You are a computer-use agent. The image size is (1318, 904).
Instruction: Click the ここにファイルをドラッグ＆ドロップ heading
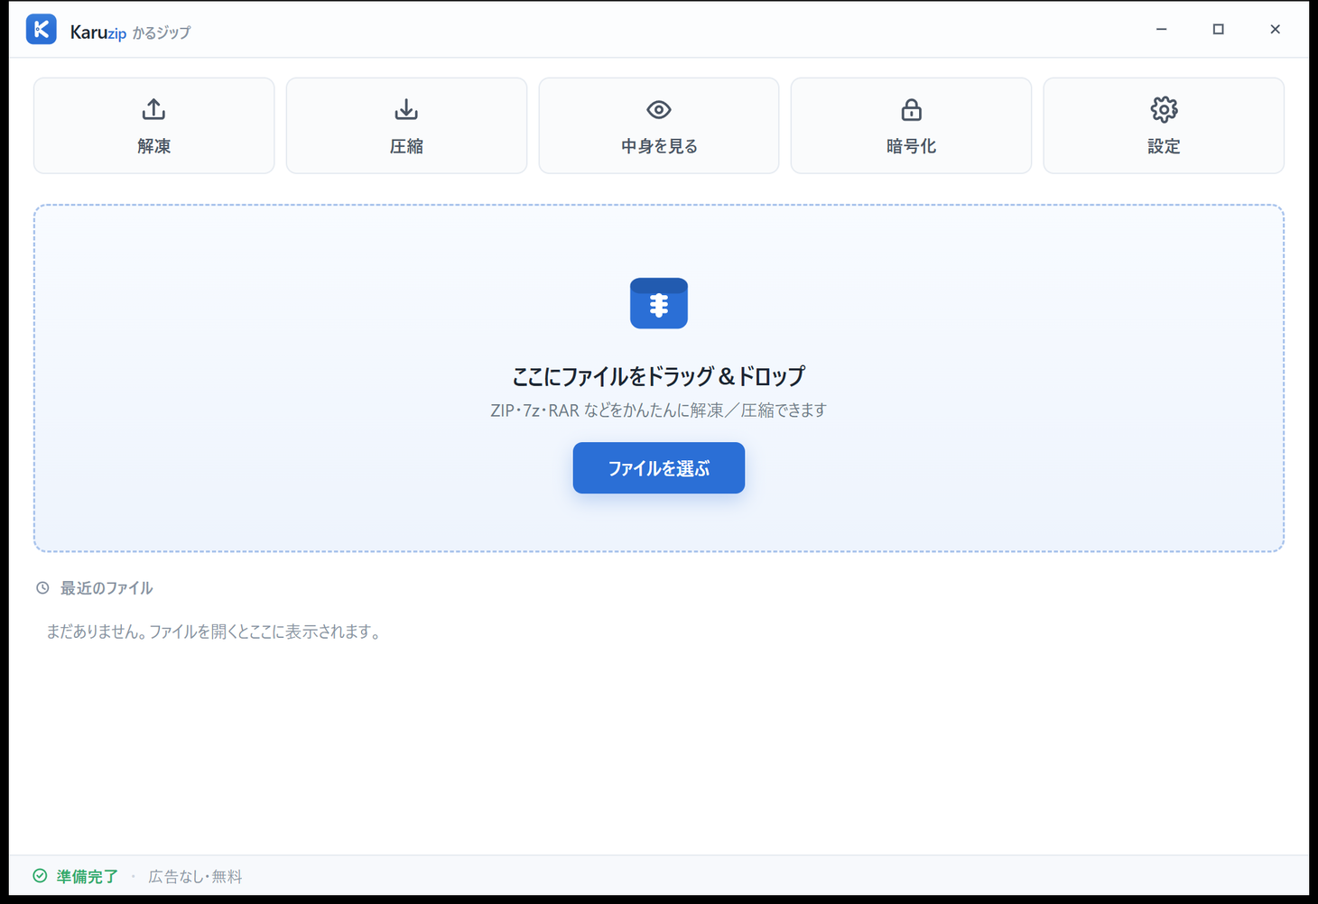coord(659,375)
